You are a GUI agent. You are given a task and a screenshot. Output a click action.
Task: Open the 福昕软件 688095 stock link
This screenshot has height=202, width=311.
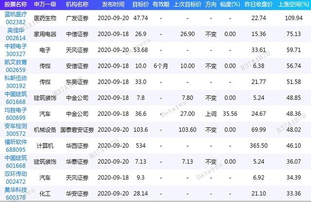click(15, 145)
